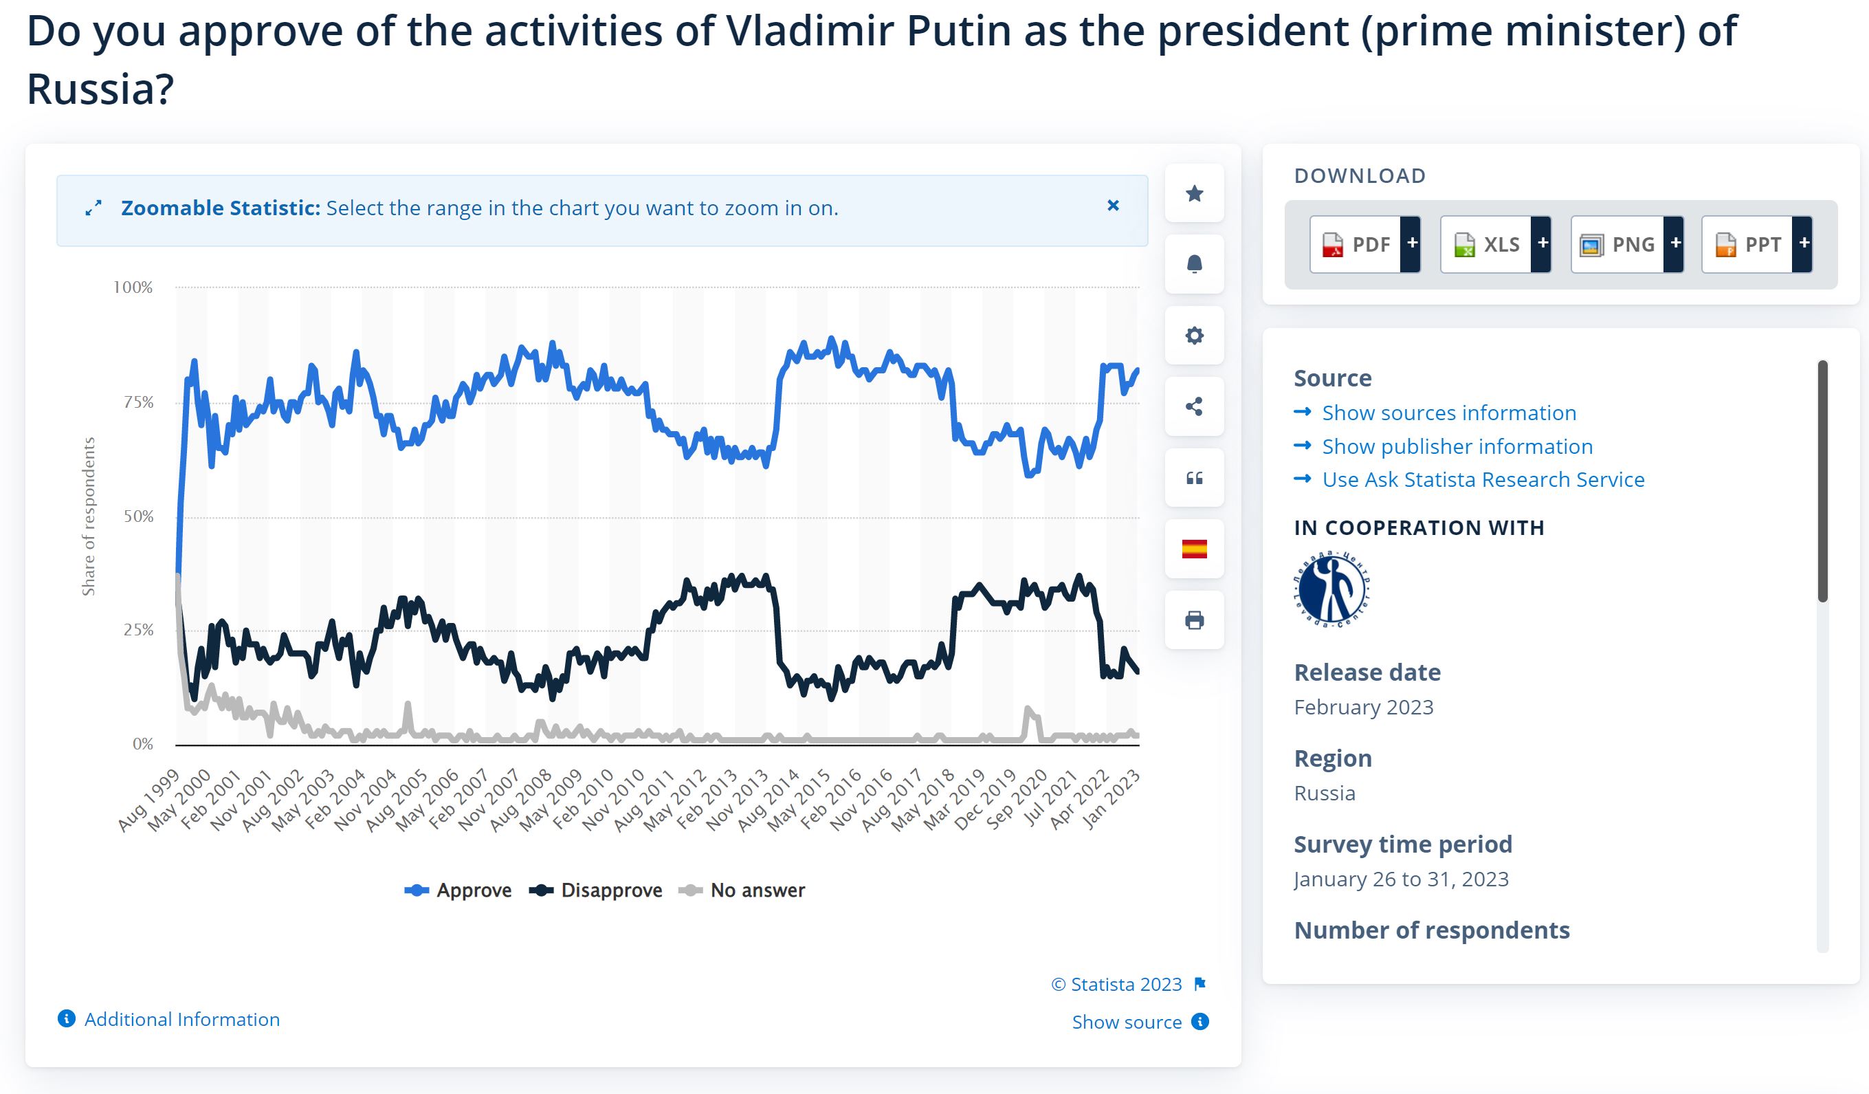Image resolution: width=1869 pixels, height=1094 pixels.
Task: Expand XLS download plus button
Action: click(1542, 244)
